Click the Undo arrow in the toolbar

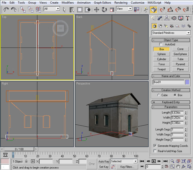point(6,9)
